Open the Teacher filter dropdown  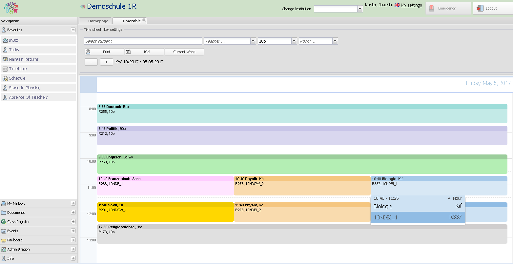coord(253,41)
